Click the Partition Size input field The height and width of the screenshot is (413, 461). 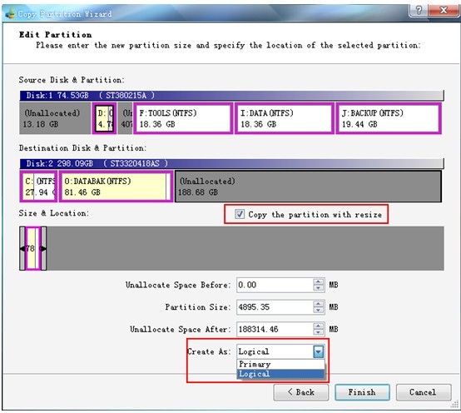click(275, 307)
